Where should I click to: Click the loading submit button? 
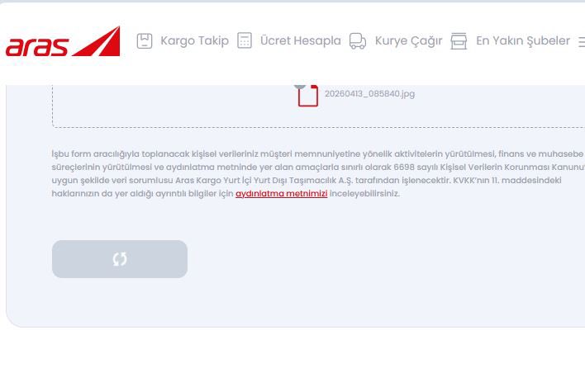[120, 259]
